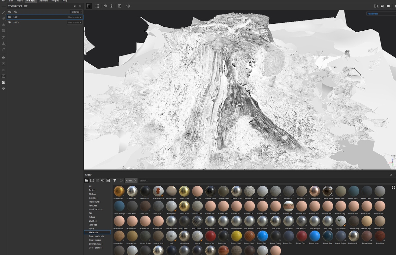Undock the Texture Set List panel
This screenshot has height=255, width=396.
[x=75, y=6]
